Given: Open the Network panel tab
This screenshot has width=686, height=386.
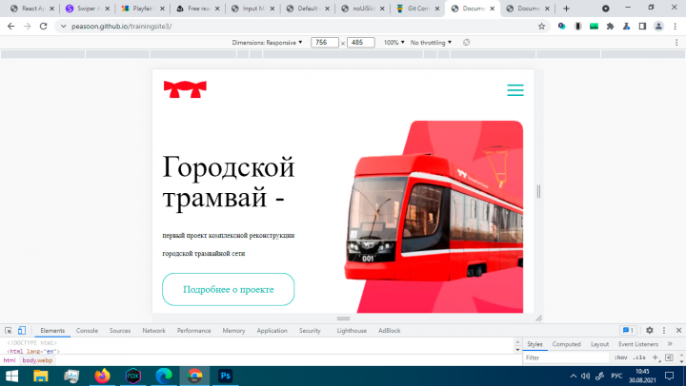Looking at the screenshot, I should (153, 331).
